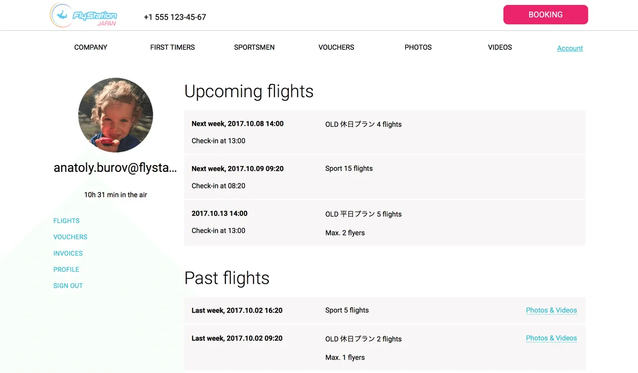Click the account email anatoly.burov@flysta…
Viewport: 638px width, 373px height.
[x=115, y=168]
